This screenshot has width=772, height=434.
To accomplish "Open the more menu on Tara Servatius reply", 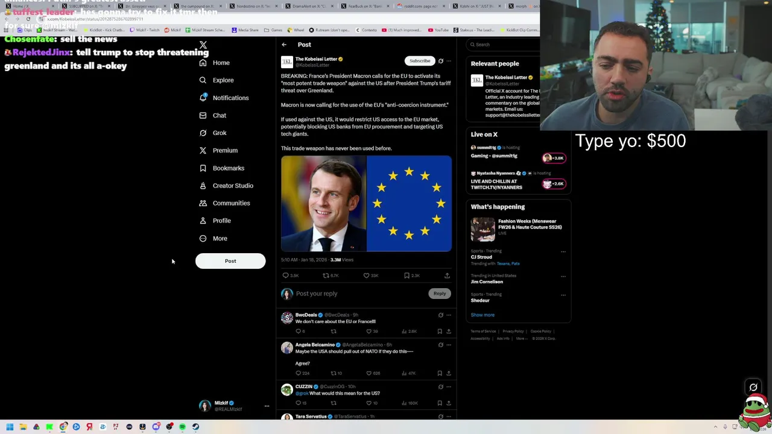I will click(x=449, y=417).
